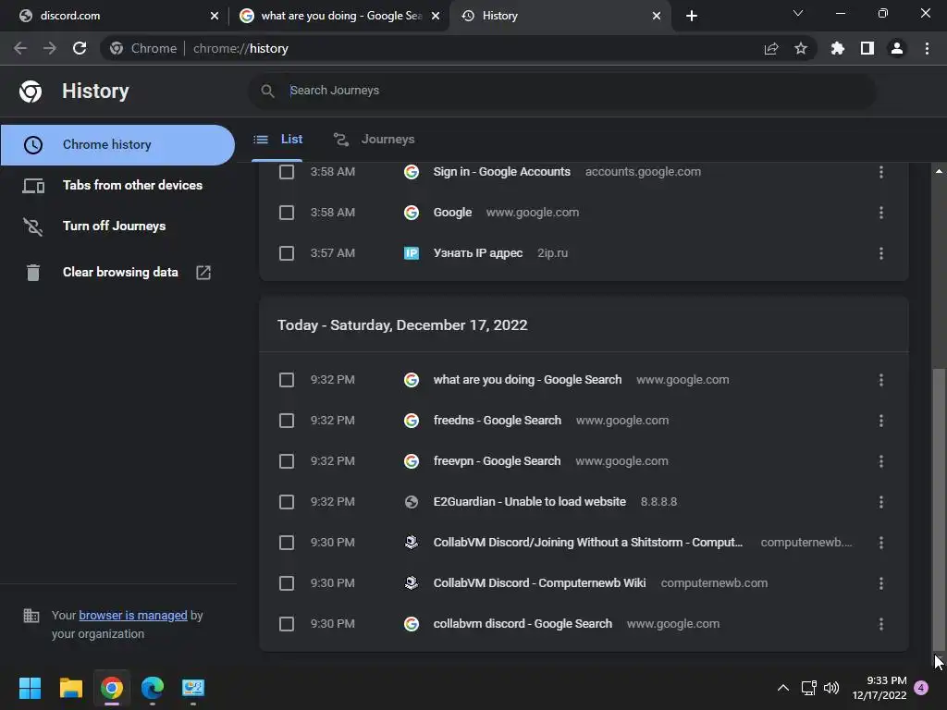Open the notification badge showing 4
The height and width of the screenshot is (710, 947).
pos(921,688)
